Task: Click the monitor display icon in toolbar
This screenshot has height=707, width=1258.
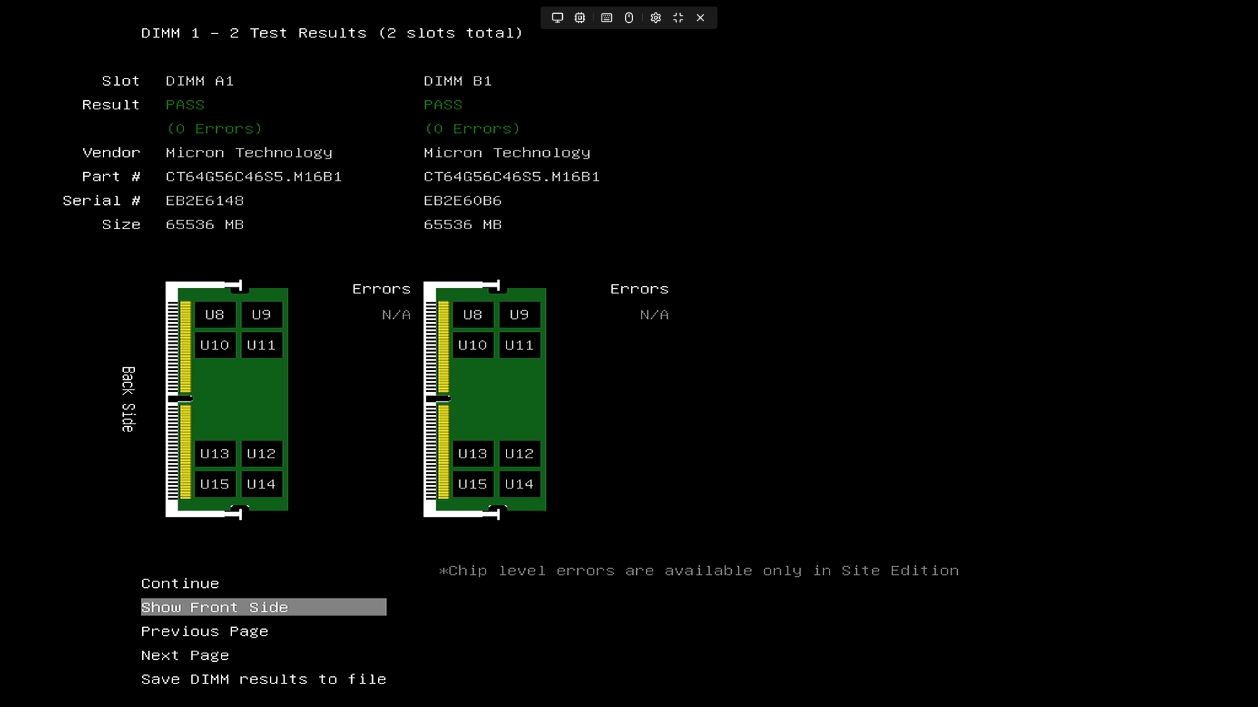Action: coord(558,18)
